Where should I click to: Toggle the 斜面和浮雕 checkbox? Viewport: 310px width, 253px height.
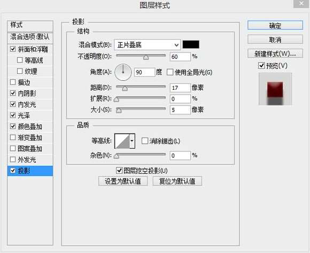[13, 49]
